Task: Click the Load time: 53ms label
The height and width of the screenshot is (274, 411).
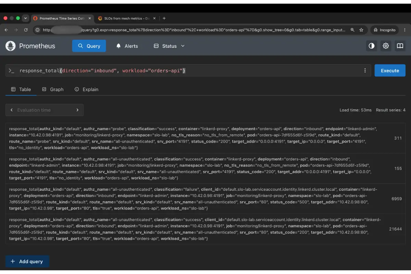Action: 356,110
